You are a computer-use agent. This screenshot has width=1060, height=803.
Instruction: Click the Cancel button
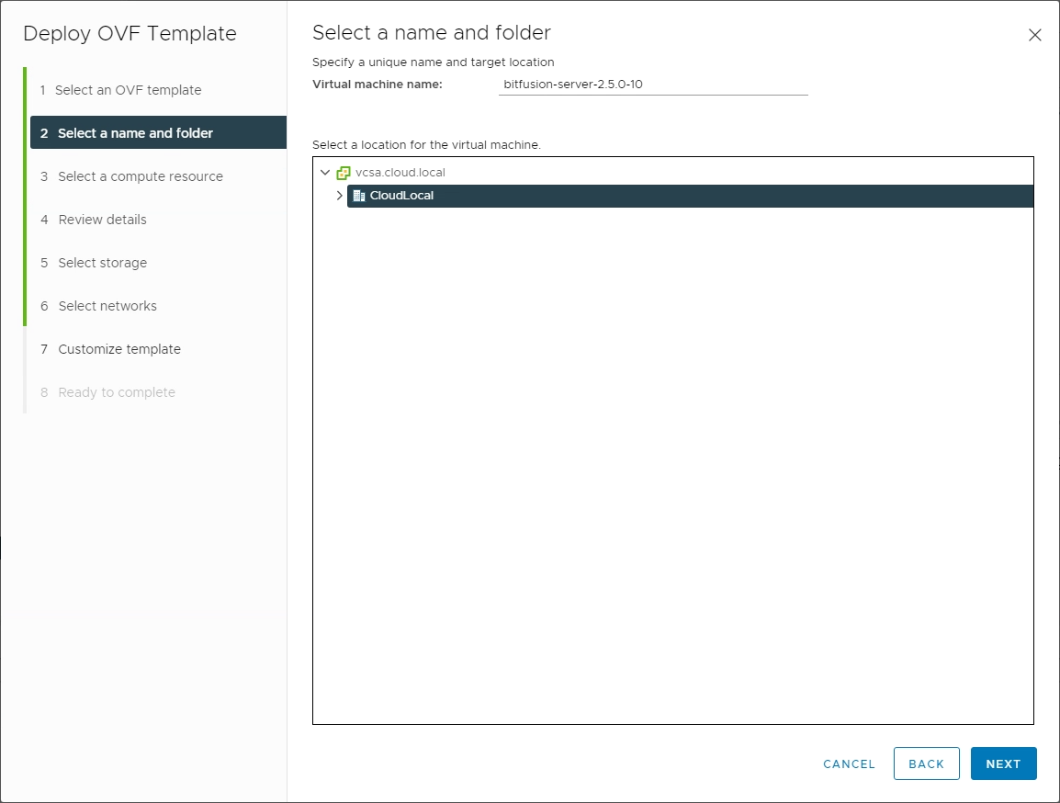click(x=849, y=763)
